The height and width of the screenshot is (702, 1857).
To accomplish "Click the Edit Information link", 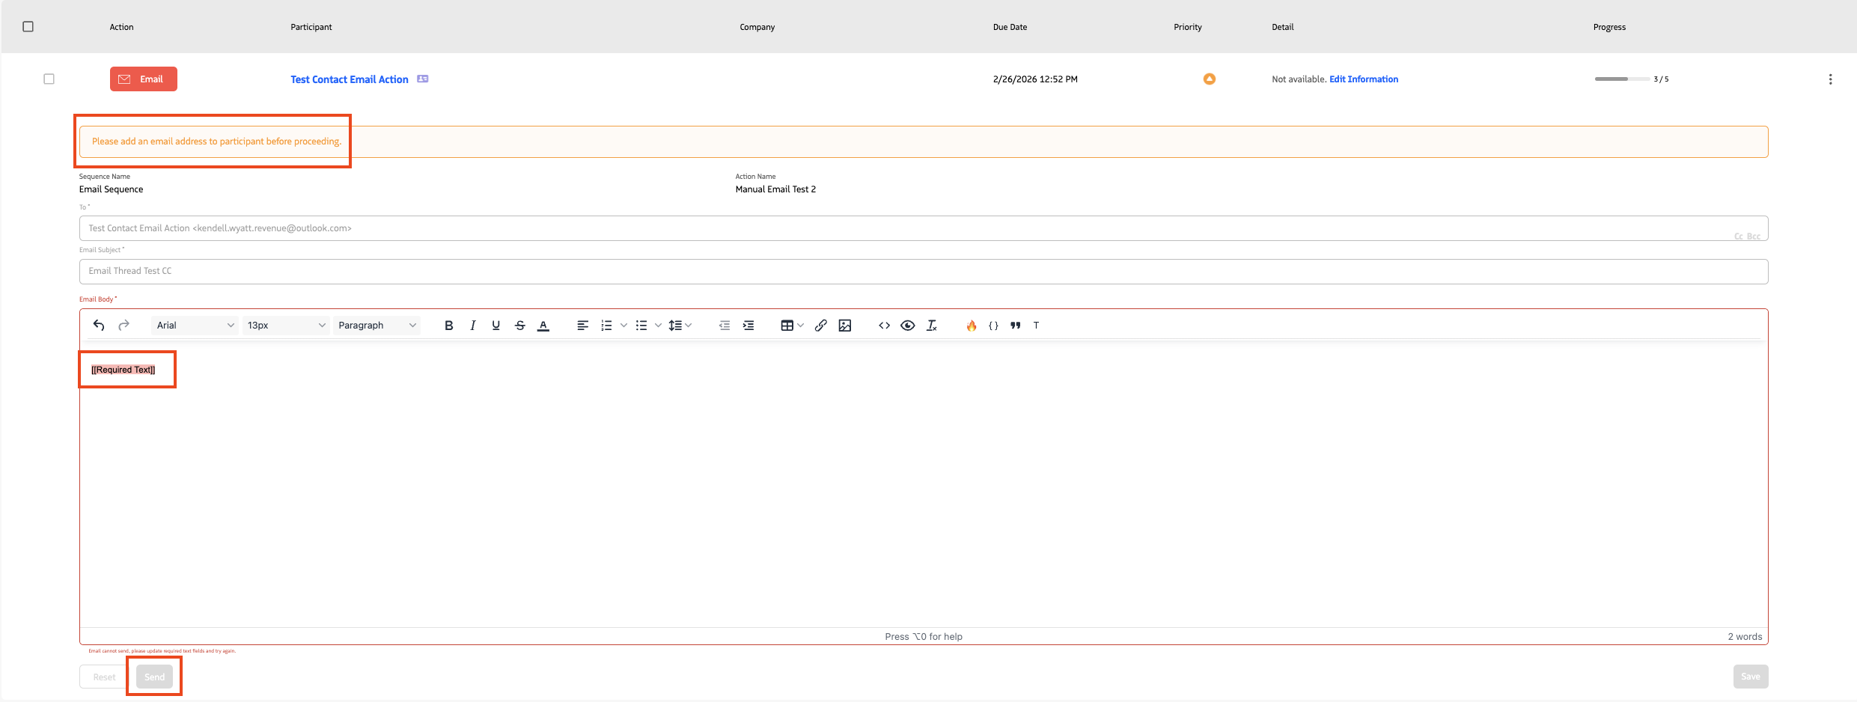I will (x=1363, y=79).
